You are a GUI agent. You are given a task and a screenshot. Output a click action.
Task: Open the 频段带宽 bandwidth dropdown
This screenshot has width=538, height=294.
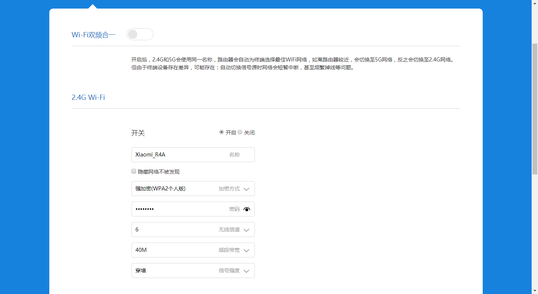click(193, 250)
